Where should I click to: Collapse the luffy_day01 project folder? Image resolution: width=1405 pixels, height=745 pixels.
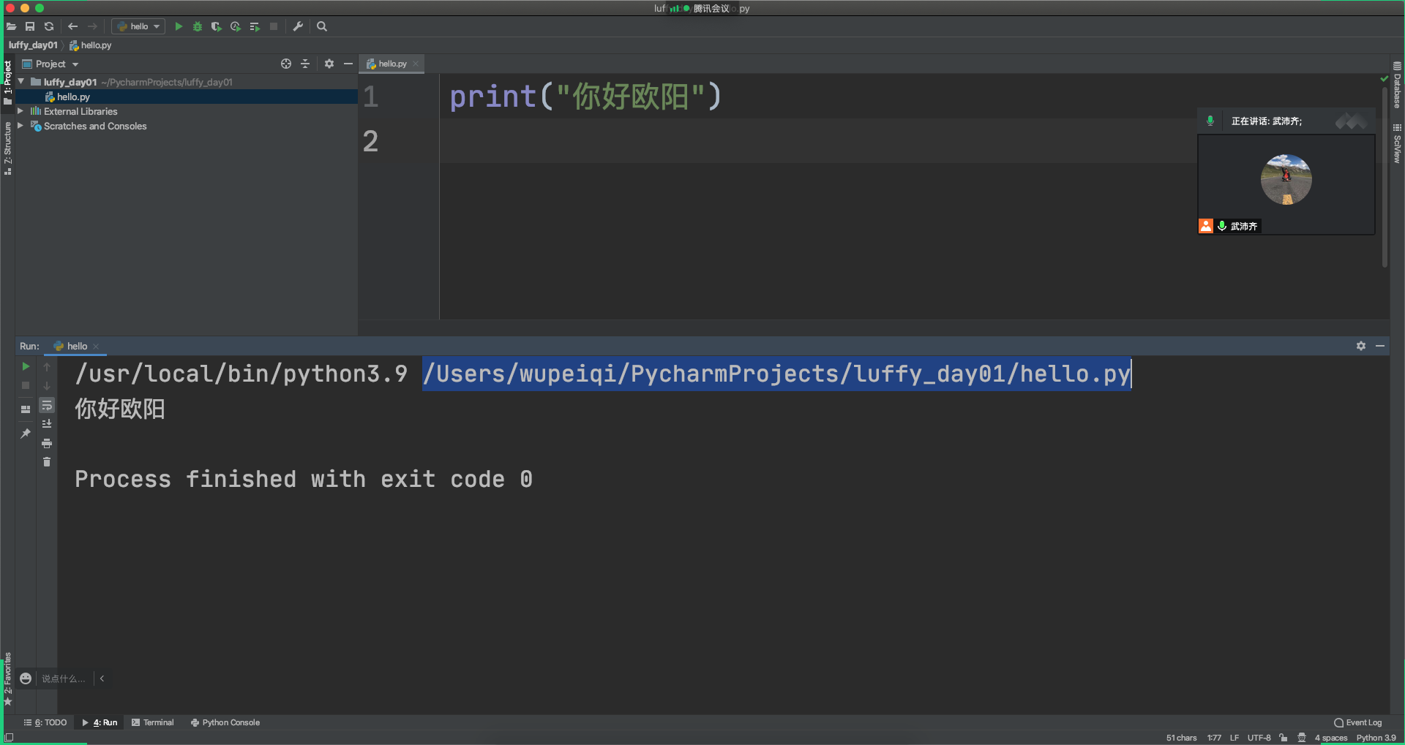(21, 82)
